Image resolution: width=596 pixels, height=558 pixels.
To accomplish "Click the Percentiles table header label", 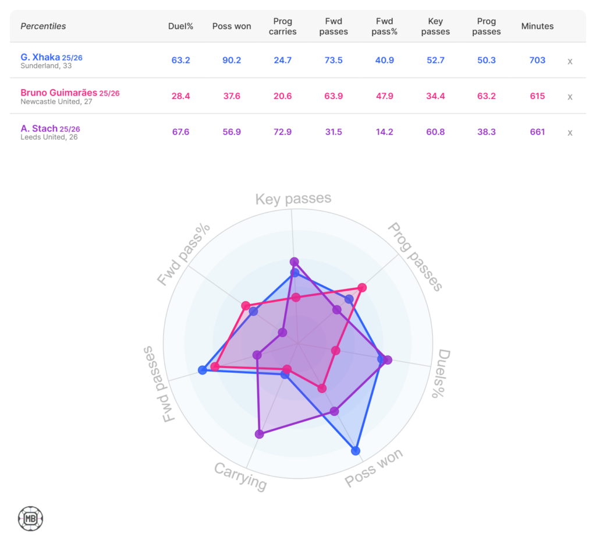I will coord(43,26).
